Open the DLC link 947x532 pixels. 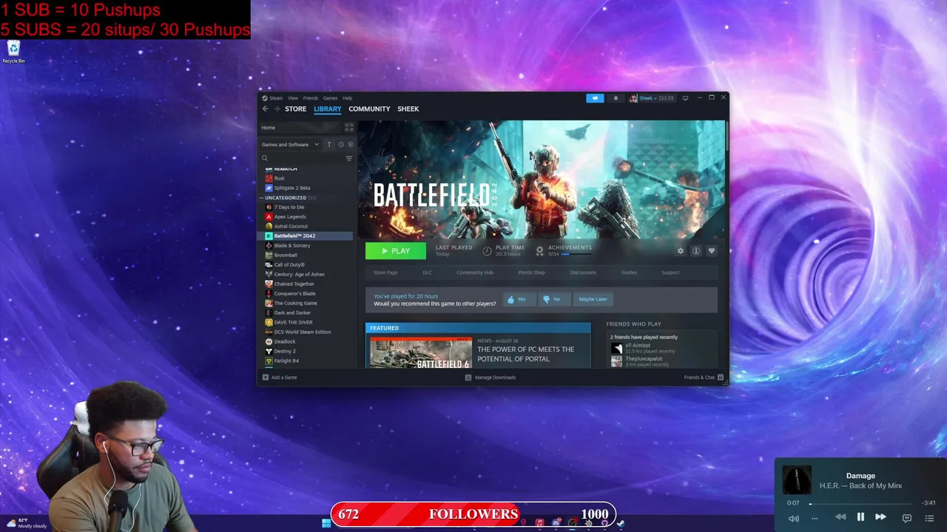click(x=427, y=273)
